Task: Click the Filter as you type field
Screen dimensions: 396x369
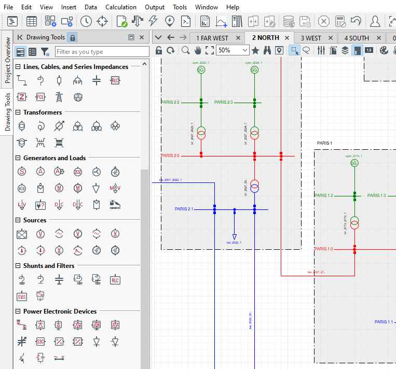Action: click(101, 52)
